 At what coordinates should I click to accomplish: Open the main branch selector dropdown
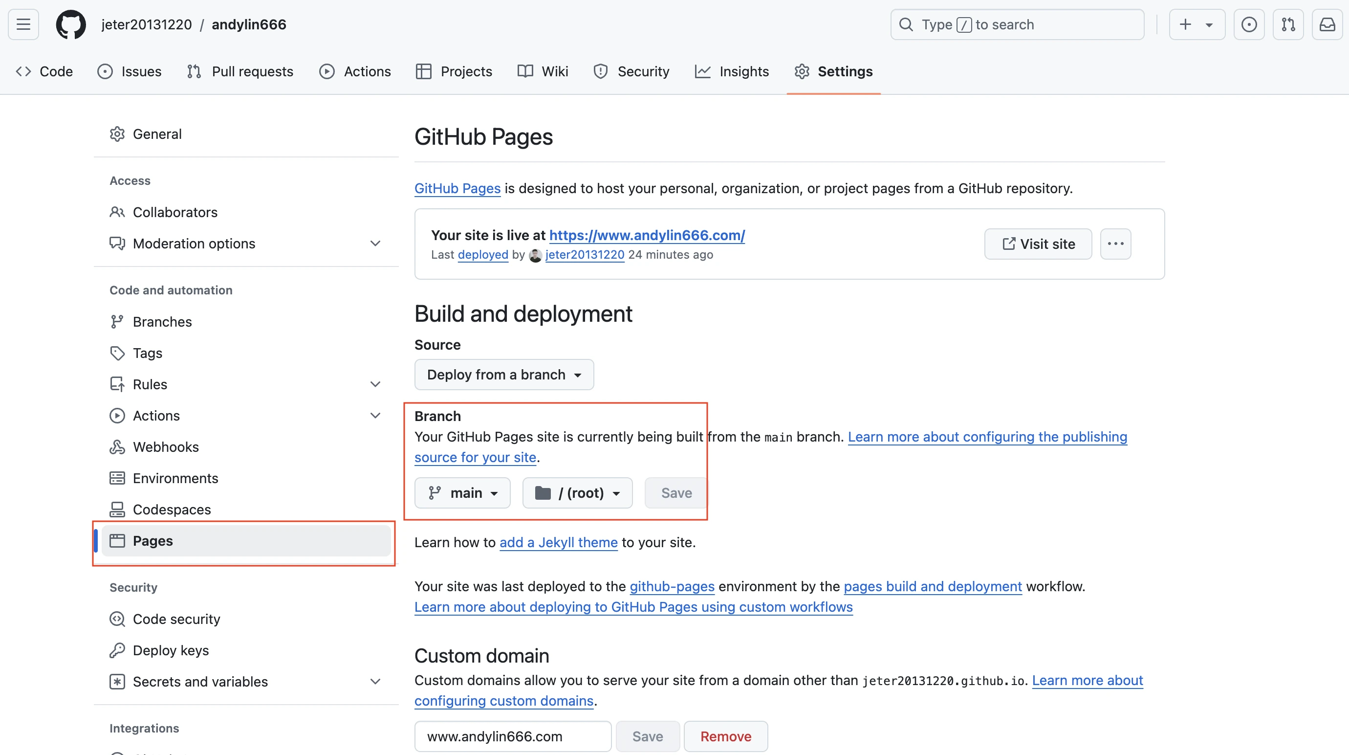(462, 493)
